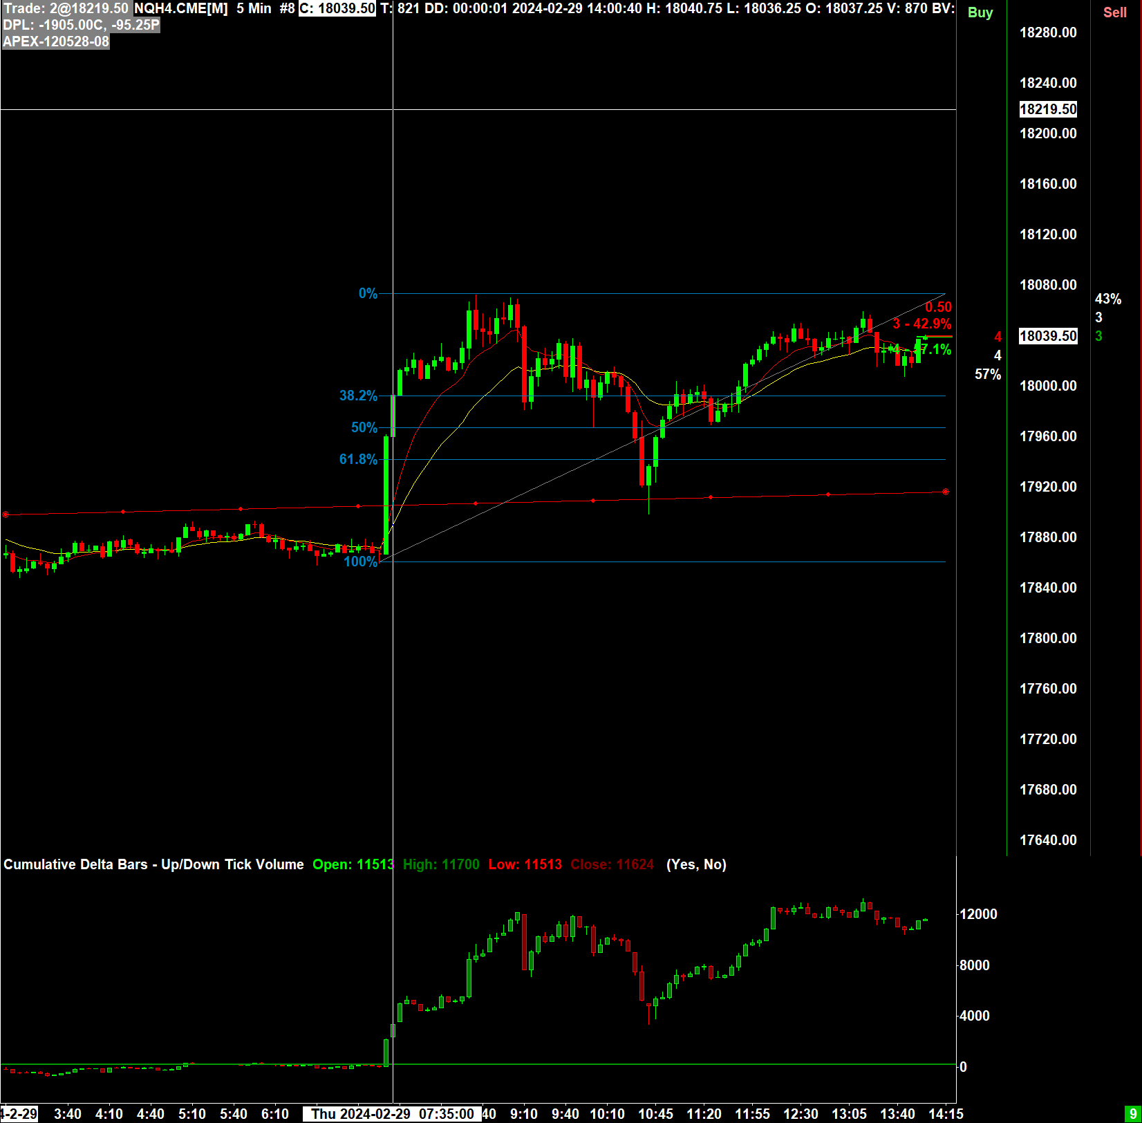Click the "Low: 11513" study value

(525, 864)
